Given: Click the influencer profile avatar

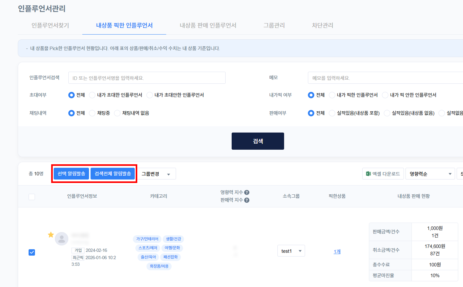Looking at the screenshot, I should click(x=62, y=239).
